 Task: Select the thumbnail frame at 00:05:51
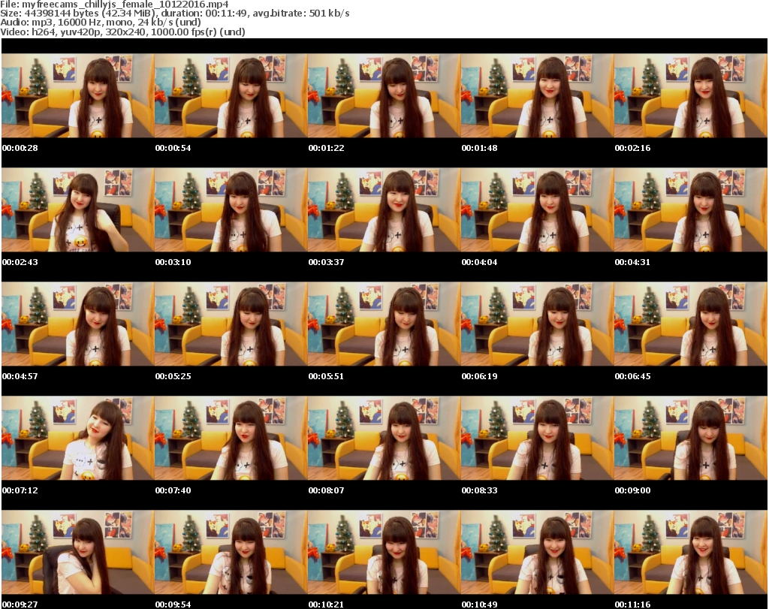click(x=384, y=324)
